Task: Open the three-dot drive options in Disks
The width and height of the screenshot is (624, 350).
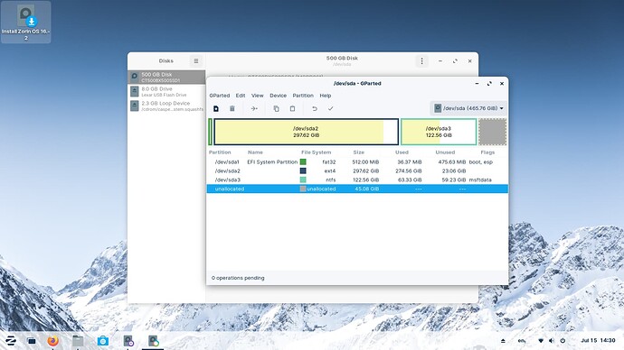Action: tap(421, 61)
